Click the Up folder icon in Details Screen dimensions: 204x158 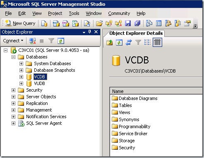click(x=110, y=42)
